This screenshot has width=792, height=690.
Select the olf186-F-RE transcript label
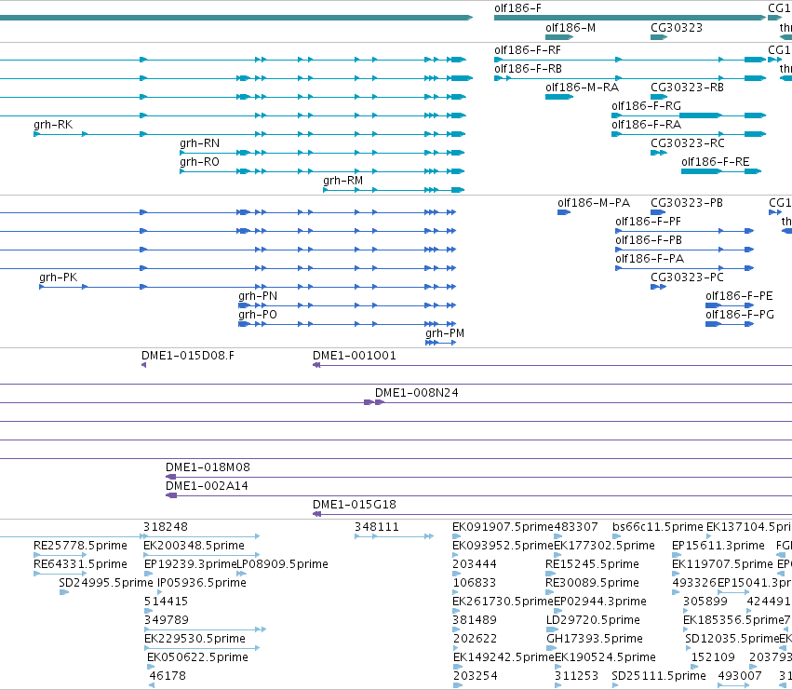pyautogui.click(x=716, y=162)
